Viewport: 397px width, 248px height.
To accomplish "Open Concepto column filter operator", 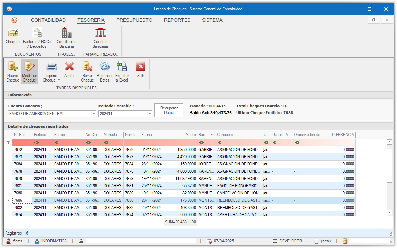I will tap(220, 142).
